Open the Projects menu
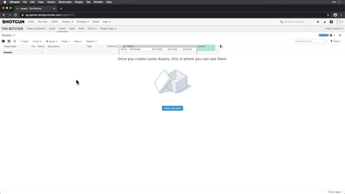 click(x=68, y=22)
